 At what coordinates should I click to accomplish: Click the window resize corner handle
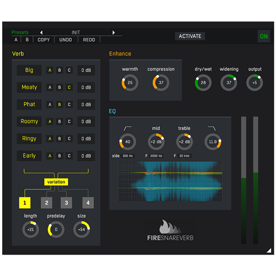(269, 251)
